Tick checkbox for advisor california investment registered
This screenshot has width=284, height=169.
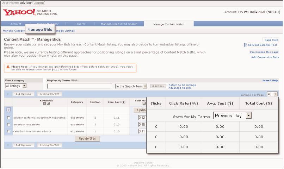[x=9, y=118]
